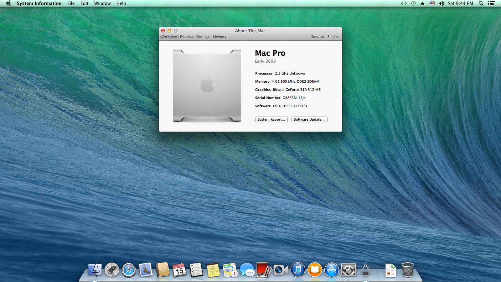Click the Mac Pro tower image

tap(207, 86)
